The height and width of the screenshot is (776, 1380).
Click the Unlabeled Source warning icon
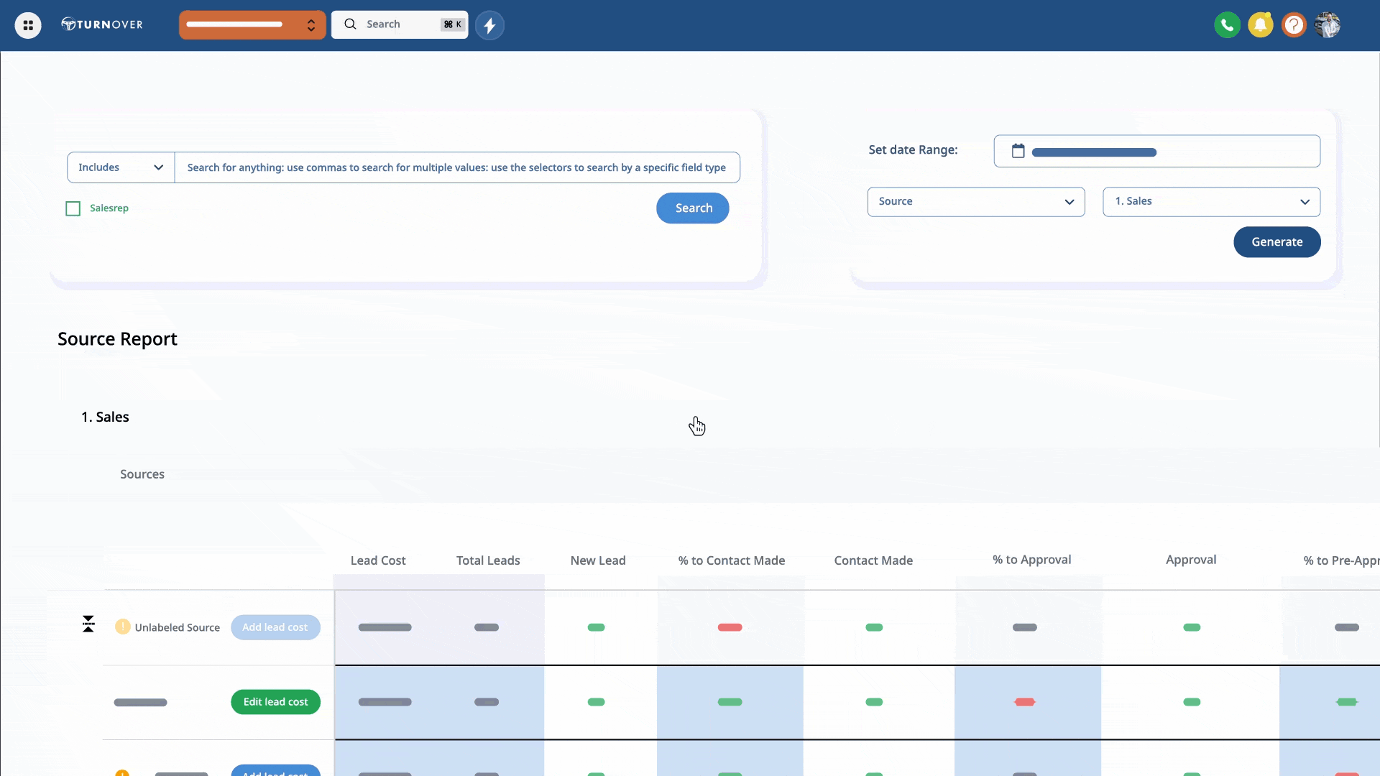(x=123, y=627)
